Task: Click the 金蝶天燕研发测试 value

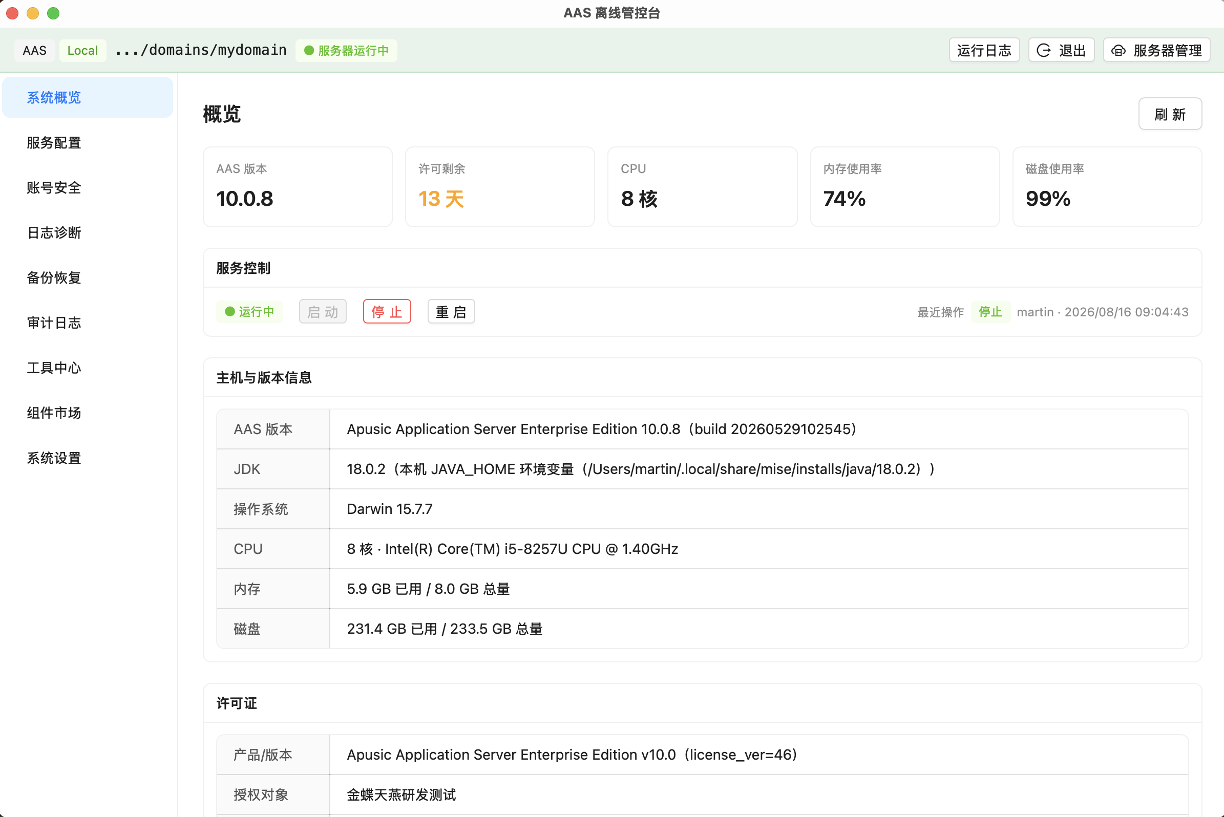Action: [402, 795]
